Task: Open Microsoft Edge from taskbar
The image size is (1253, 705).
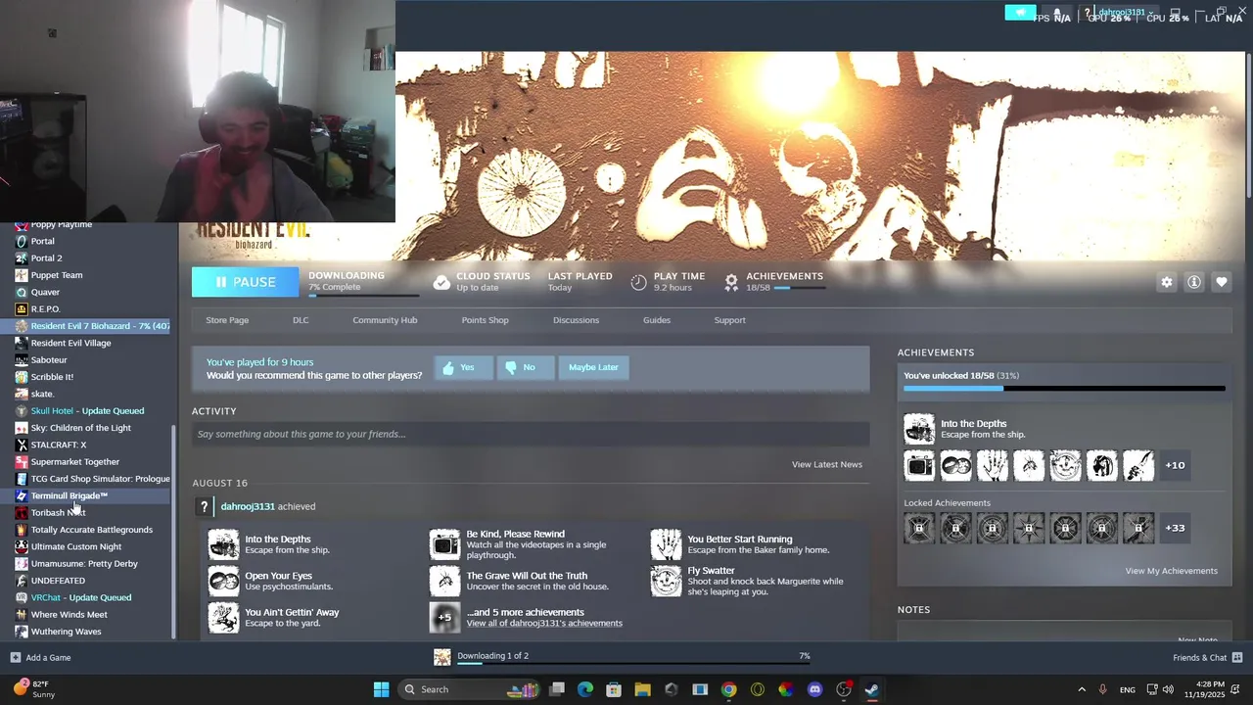Action: 585,689
